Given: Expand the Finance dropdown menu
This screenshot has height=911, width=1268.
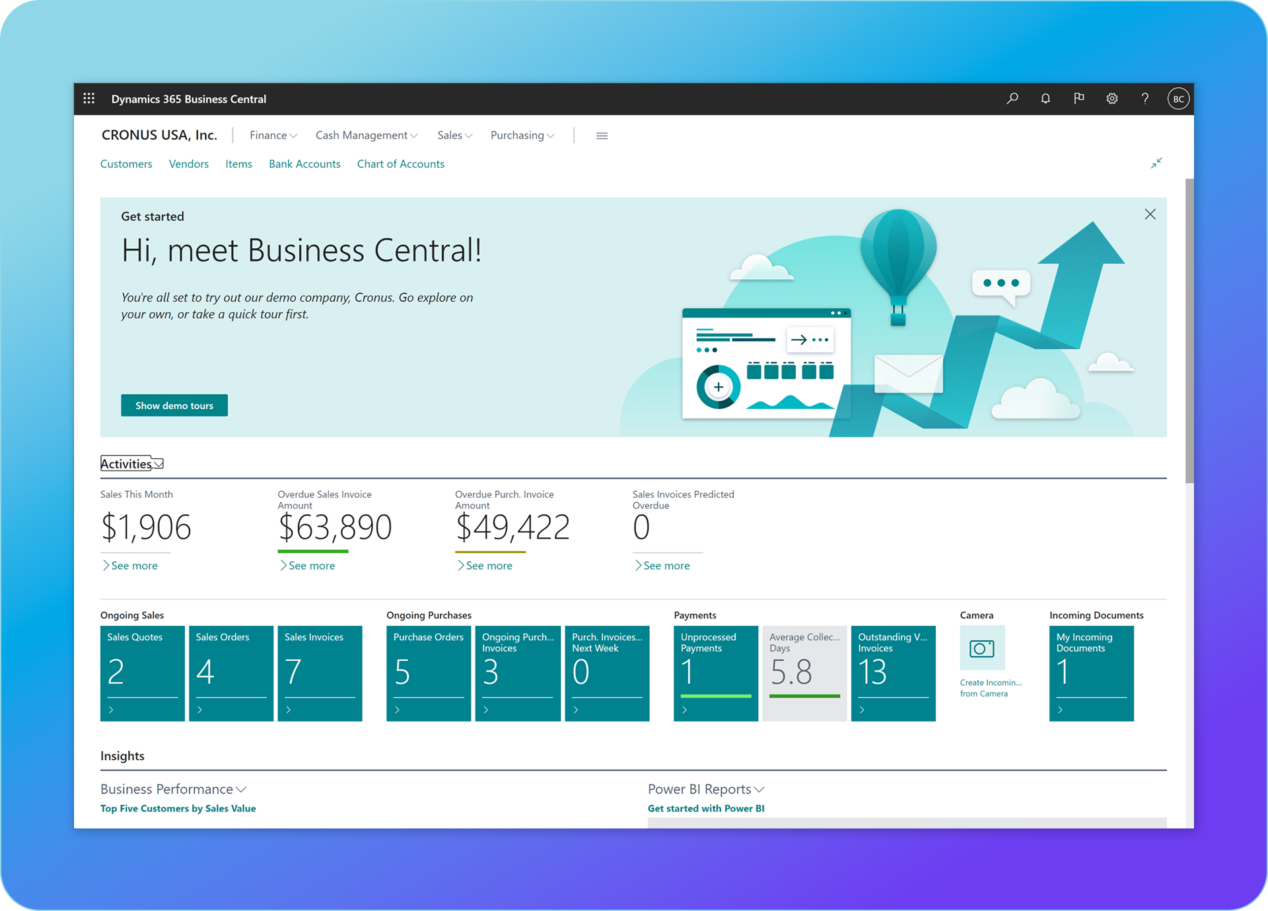Looking at the screenshot, I should pyautogui.click(x=273, y=135).
